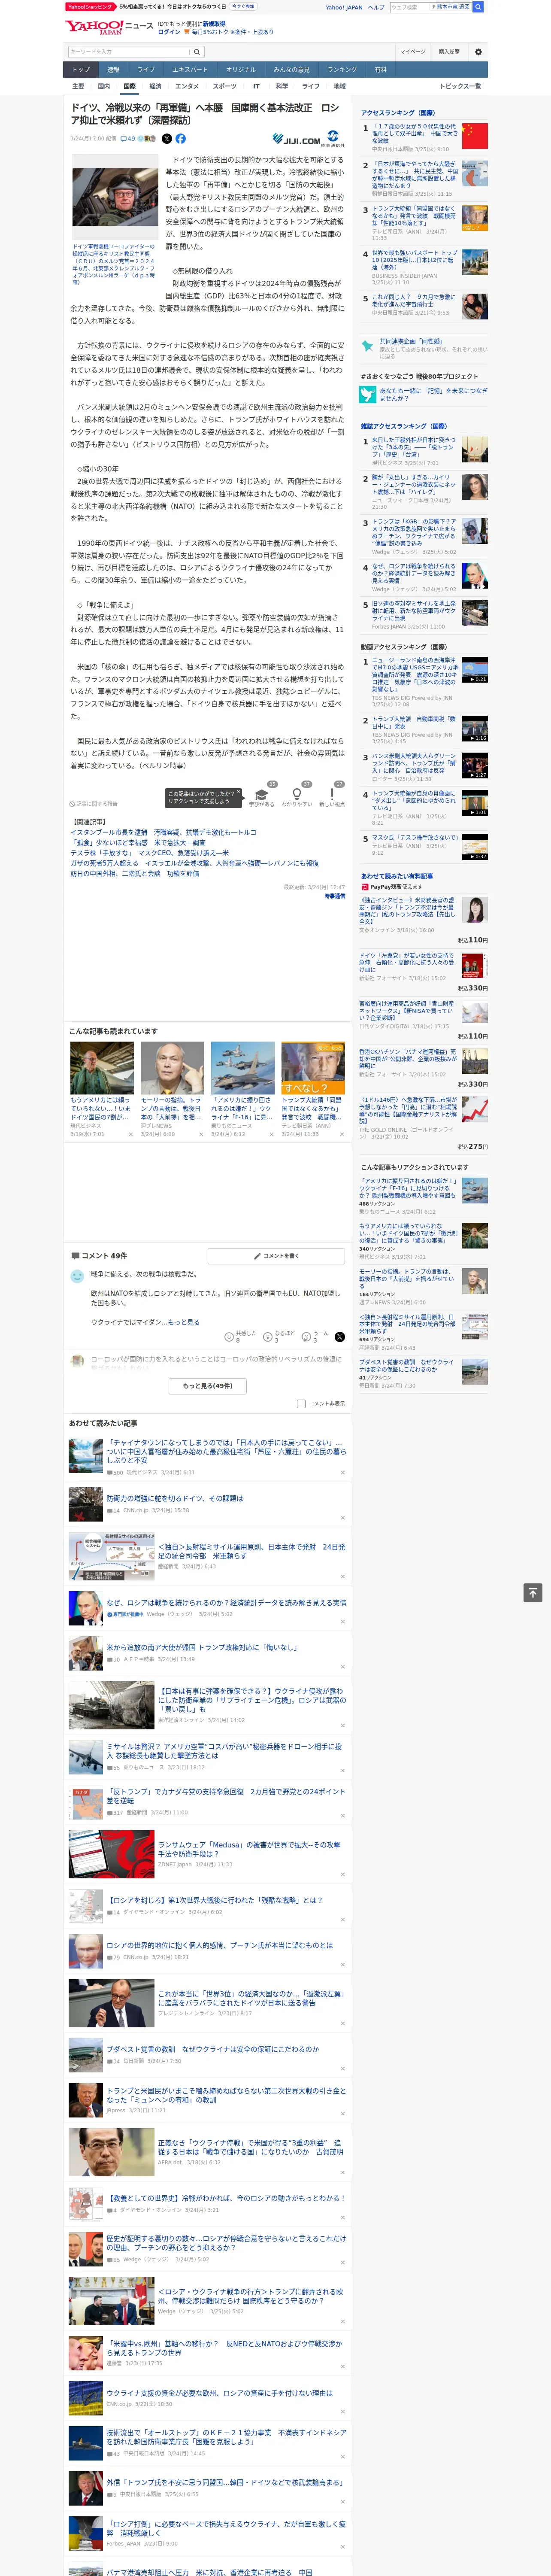Open the 経済 category tab
Image resolution: width=551 pixels, height=2576 pixels.
point(155,86)
